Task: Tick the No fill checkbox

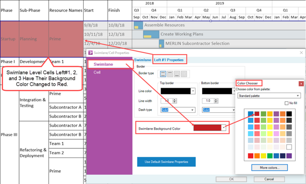Action: pyautogui.click(x=286, y=103)
